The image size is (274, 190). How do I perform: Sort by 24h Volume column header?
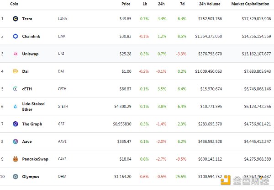pyautogui.click(x=210, y=4)
